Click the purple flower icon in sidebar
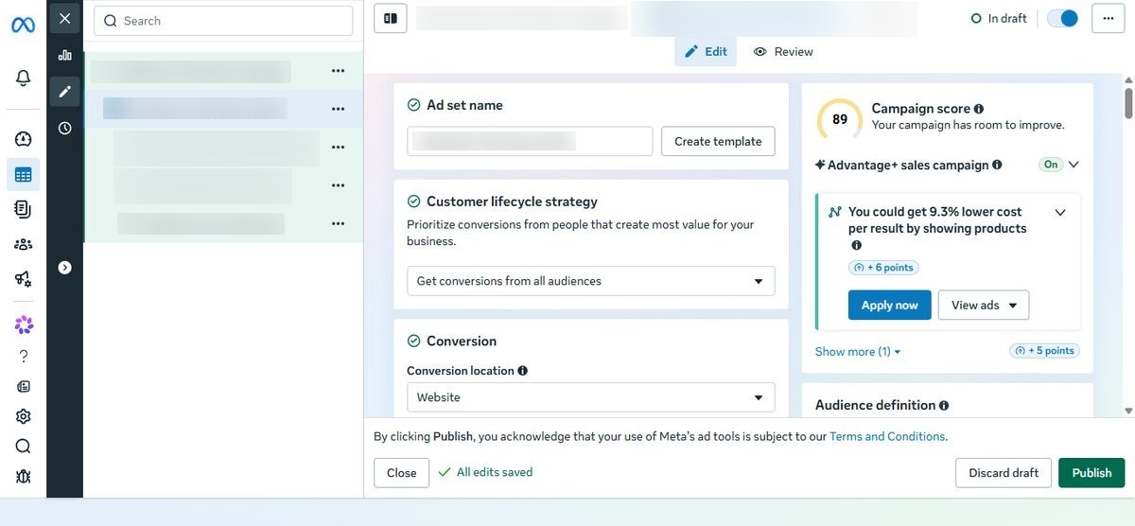Image resolution: width=1135 pixels, height=526 pixels. (24, 325)
